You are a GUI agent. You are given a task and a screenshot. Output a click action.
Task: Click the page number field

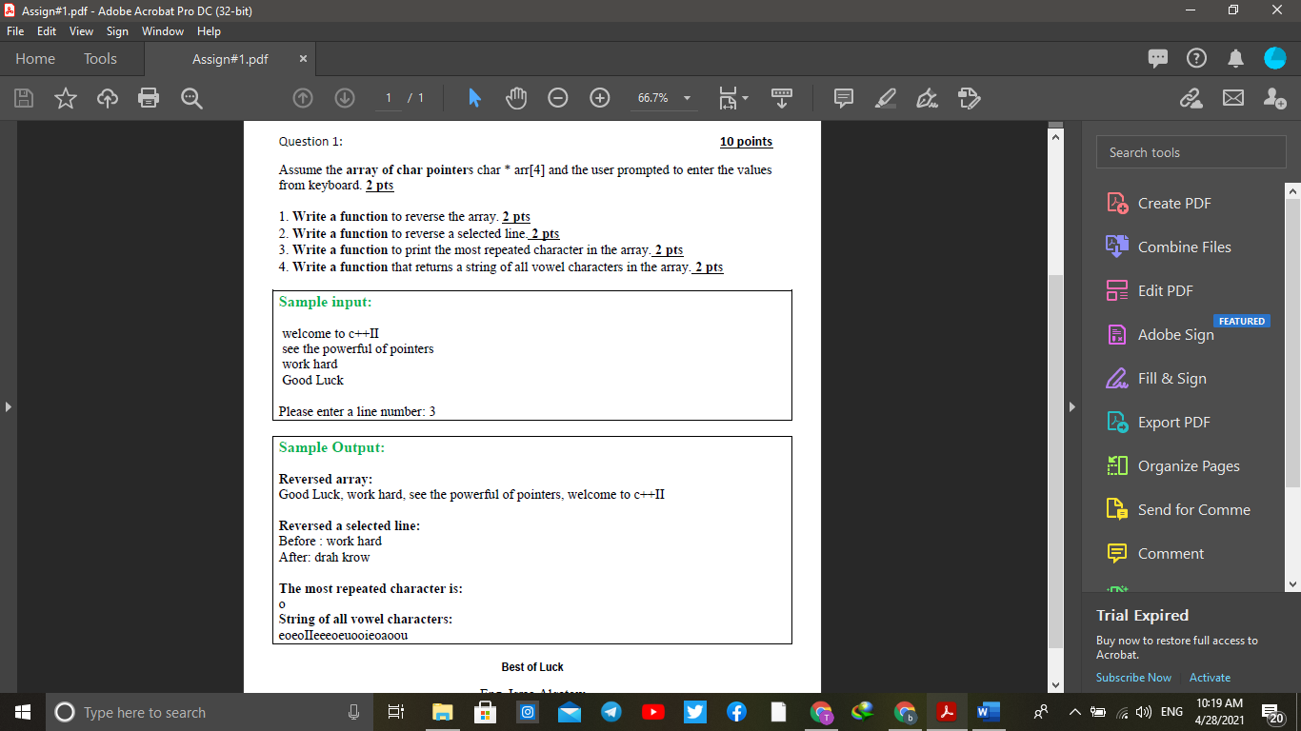click(388, 98)
